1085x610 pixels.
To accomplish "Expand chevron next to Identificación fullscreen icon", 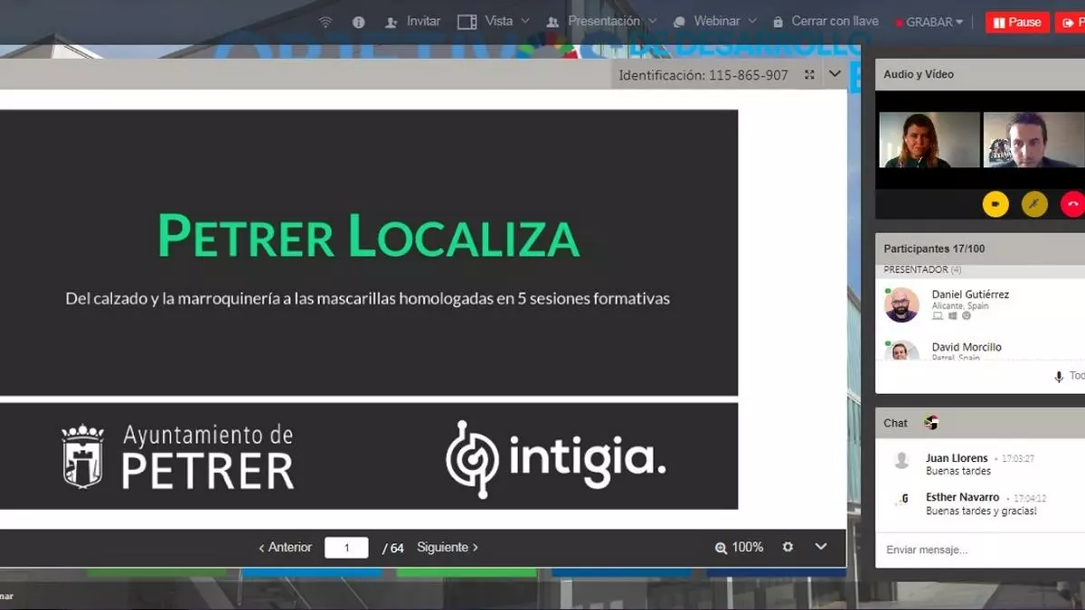I will 835,74.
